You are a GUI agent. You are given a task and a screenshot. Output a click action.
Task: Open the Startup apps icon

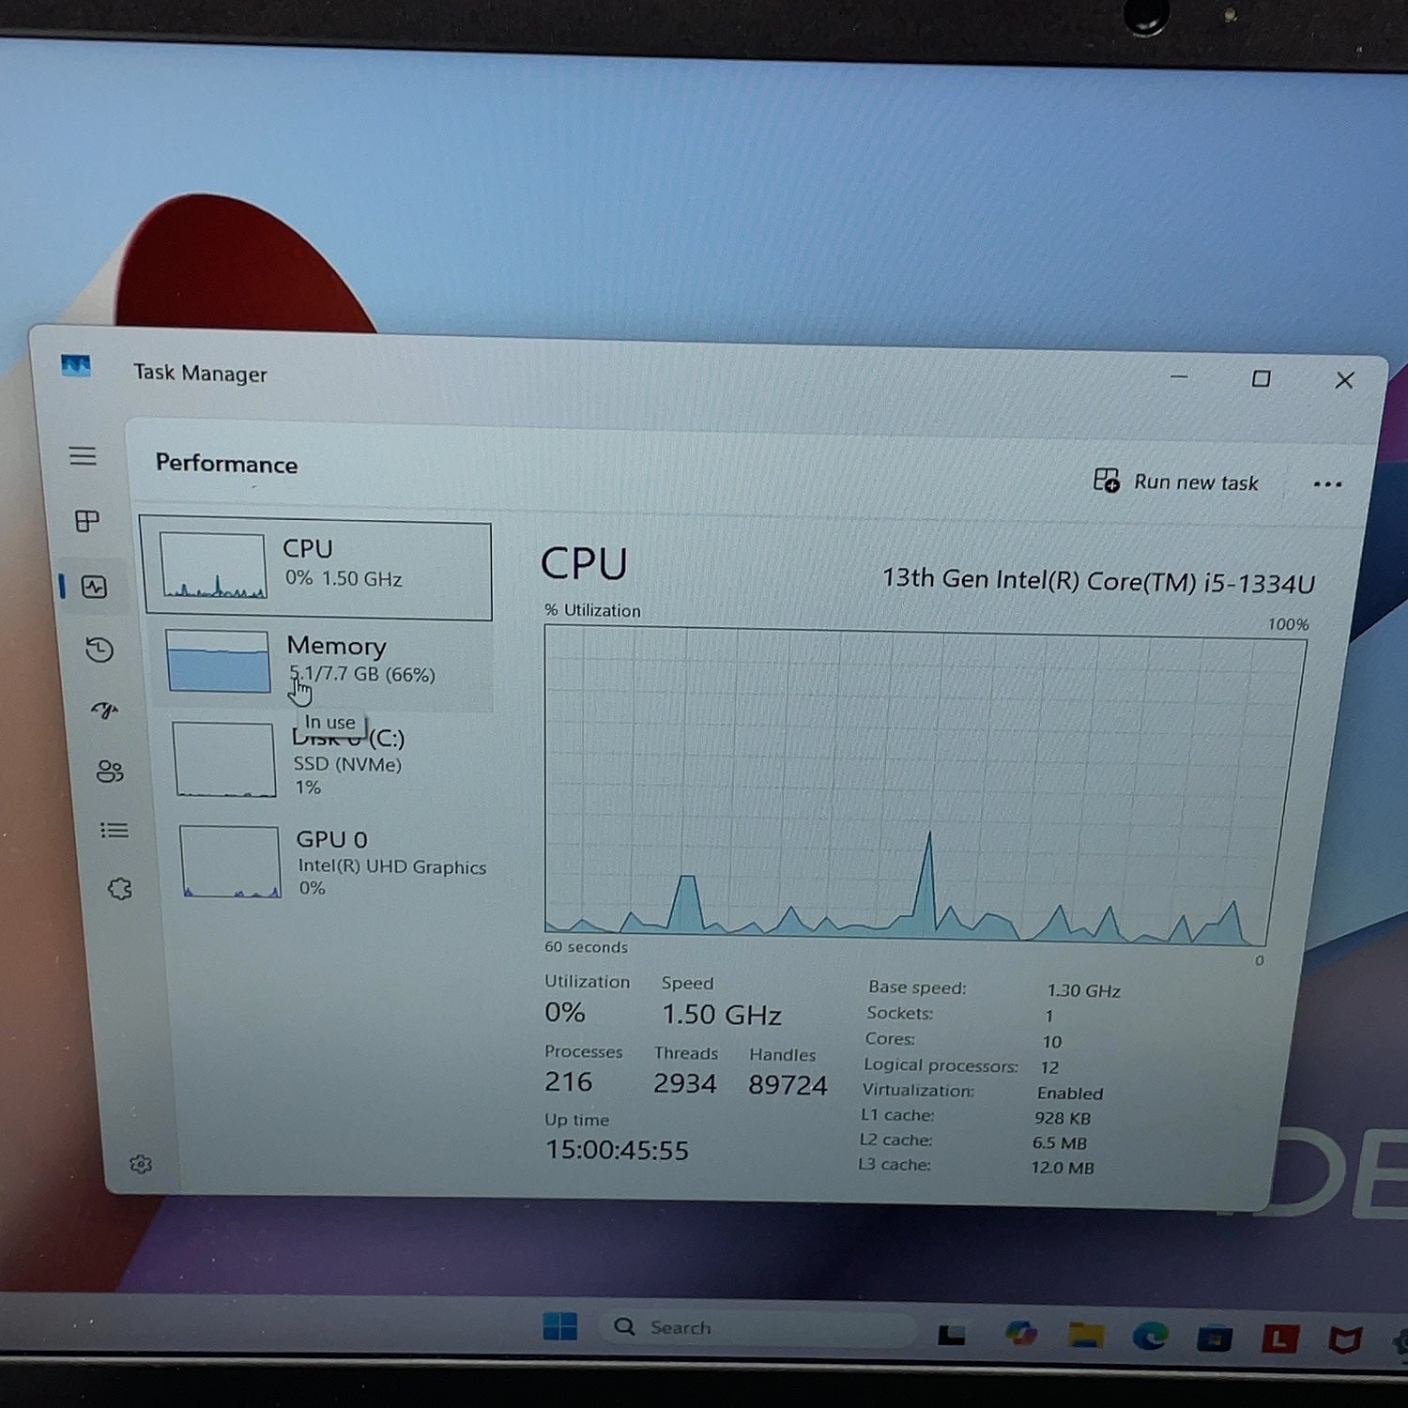click(105, 710)
